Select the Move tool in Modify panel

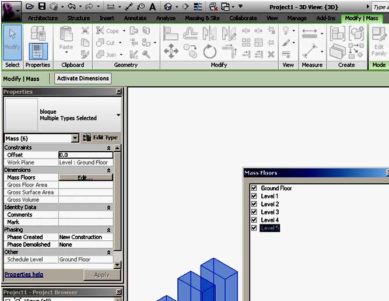[x=171, y=52]
